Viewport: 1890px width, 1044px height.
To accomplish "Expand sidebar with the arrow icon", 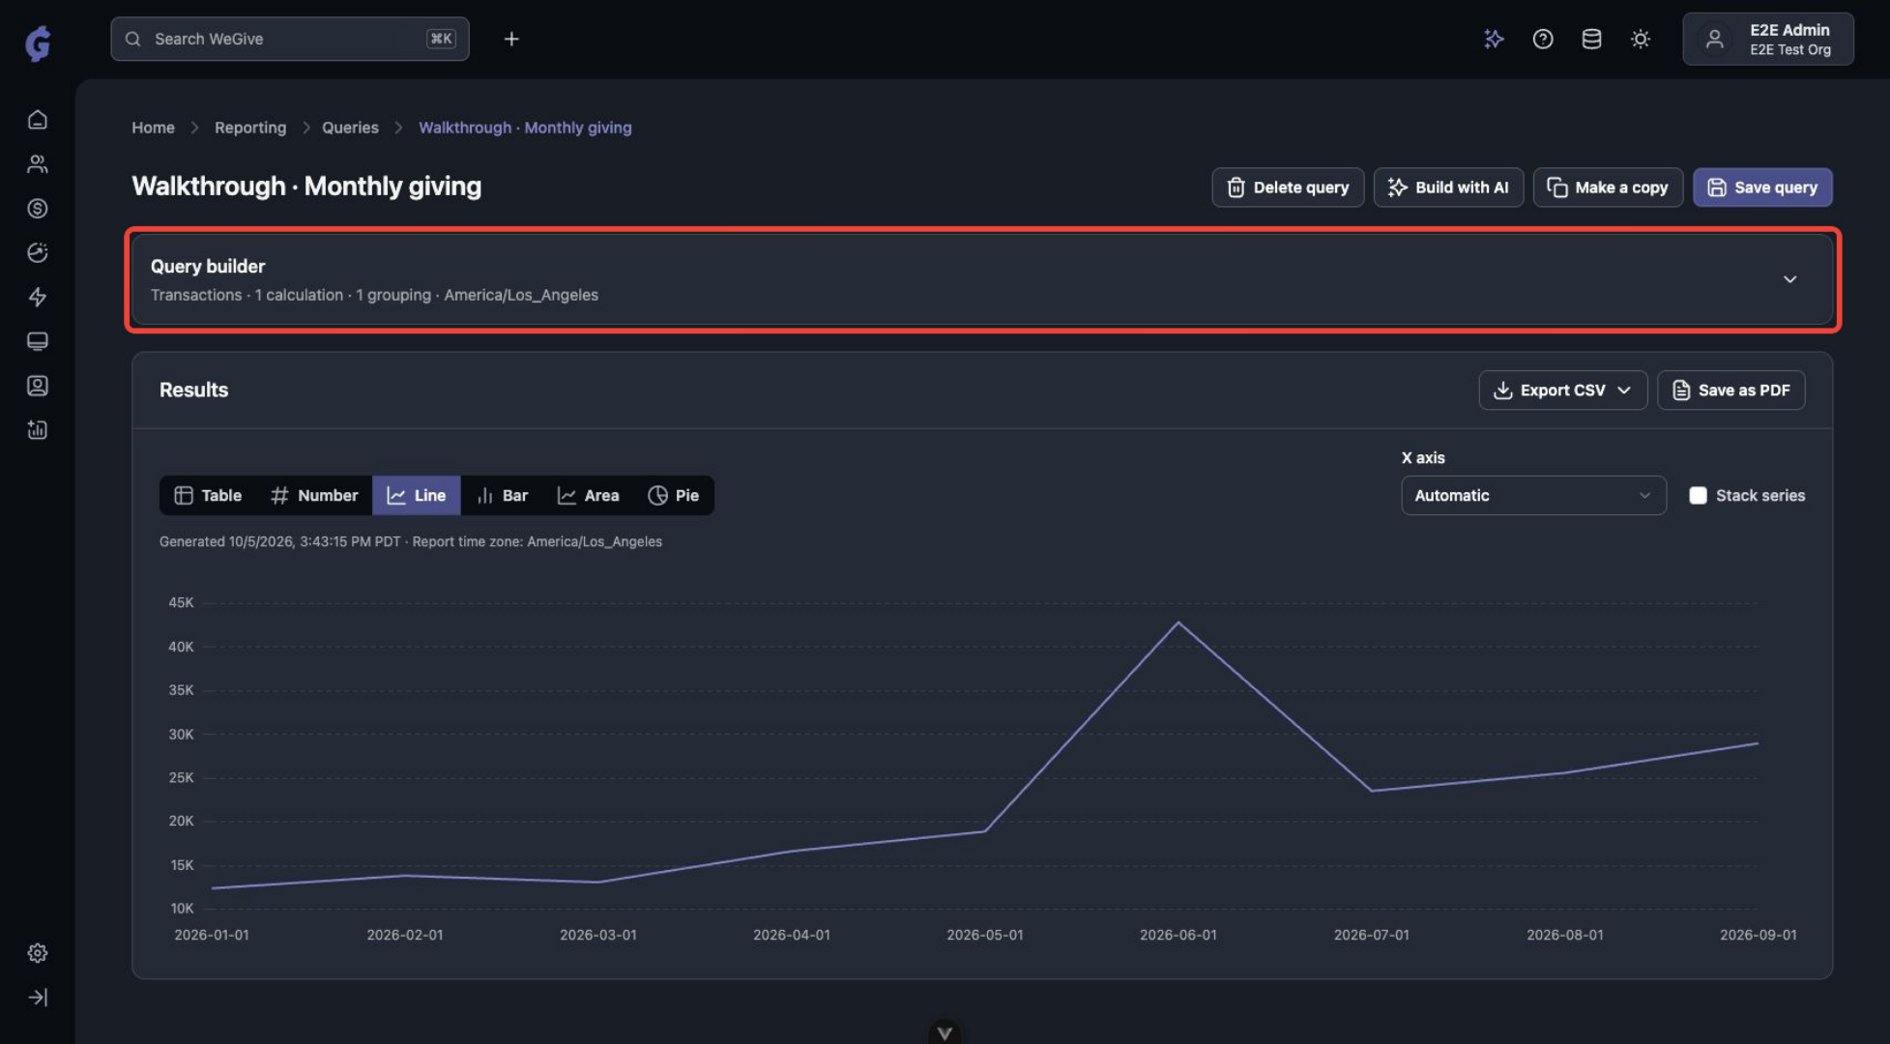I will [38, 998].
